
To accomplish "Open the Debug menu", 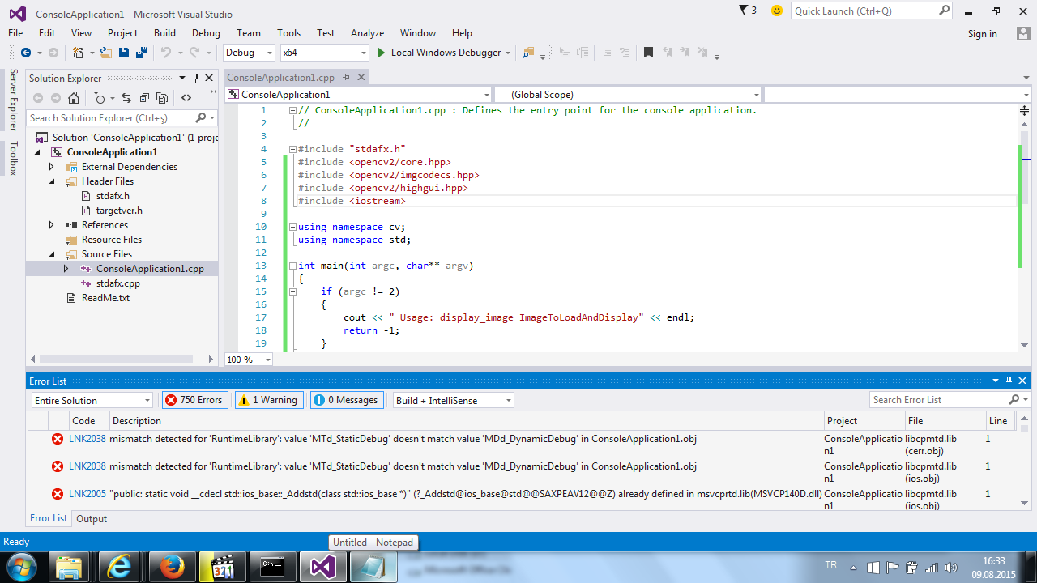I will click(206, 33).
